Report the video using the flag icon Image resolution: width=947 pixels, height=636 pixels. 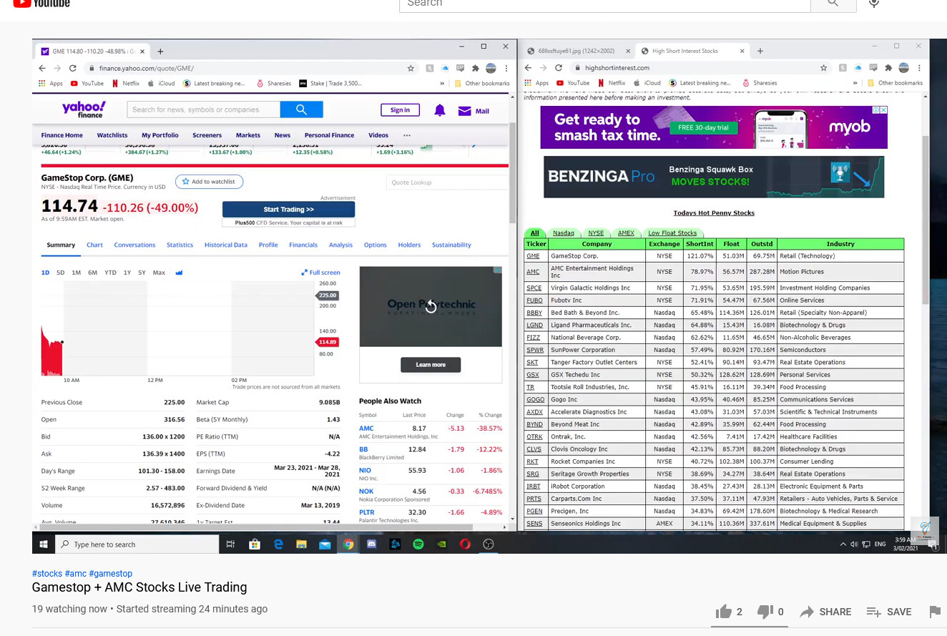(934, 612)
